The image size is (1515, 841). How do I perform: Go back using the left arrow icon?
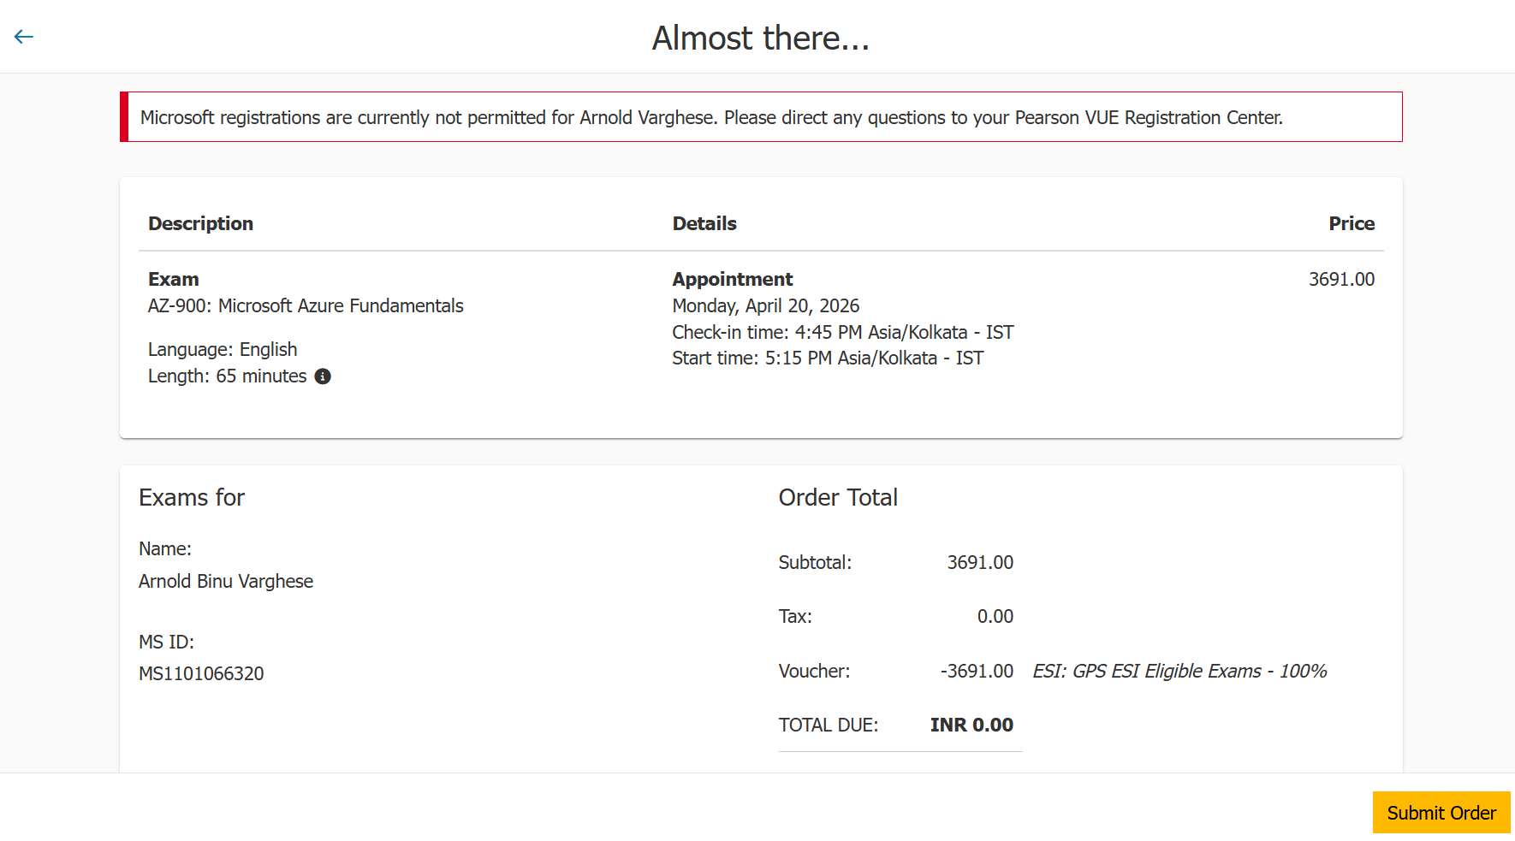[24, 36]
